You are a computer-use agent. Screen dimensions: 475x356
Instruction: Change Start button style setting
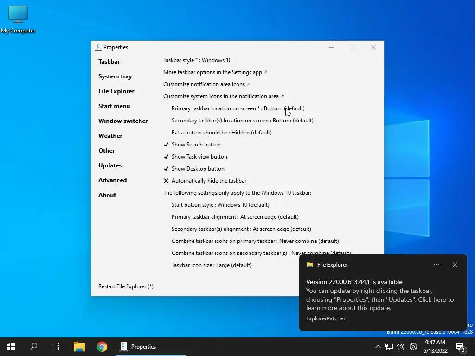[220, 205]
